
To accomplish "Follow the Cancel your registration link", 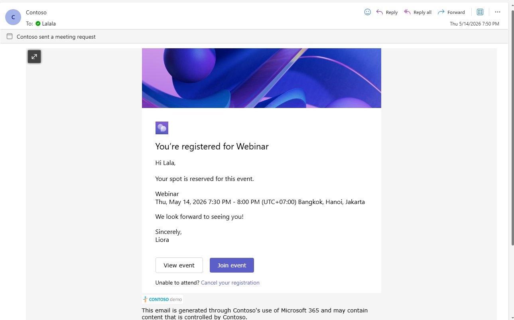I will click(230, 283).
